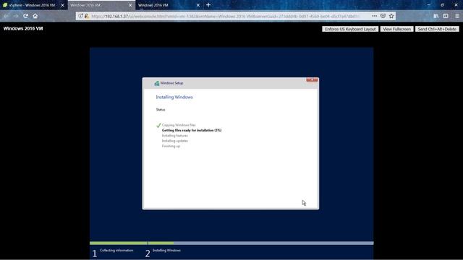Close the vSphere browser tab
463x260 pixels.
62,5
